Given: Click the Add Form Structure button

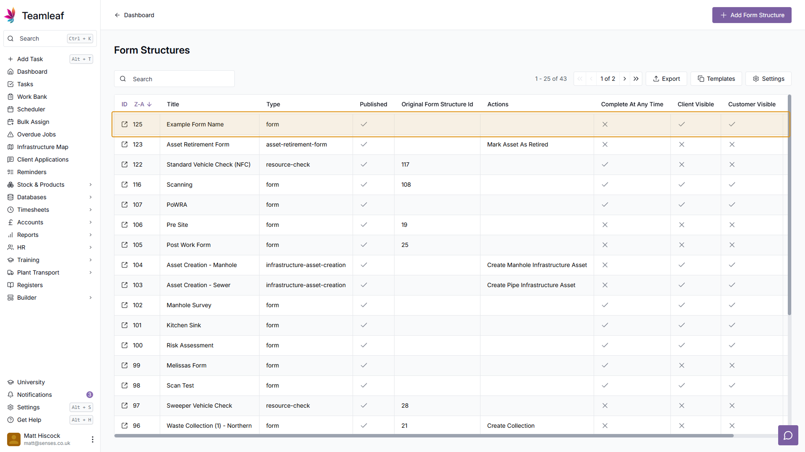Looking at the screenshot, I should (x=751, y=15).
